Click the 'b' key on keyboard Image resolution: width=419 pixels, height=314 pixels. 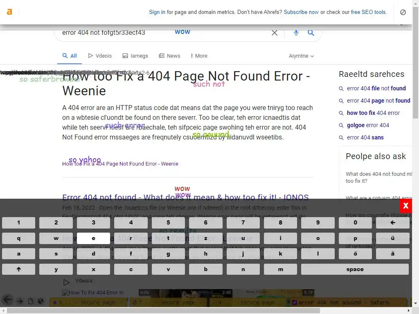pyautogui.click(x=205, y=269)
